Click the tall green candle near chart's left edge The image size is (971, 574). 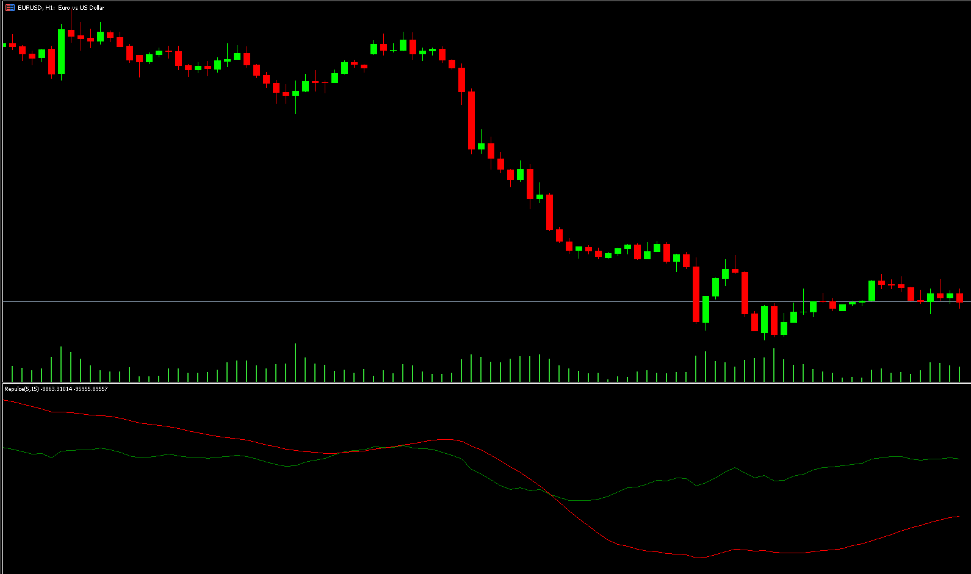61,52
